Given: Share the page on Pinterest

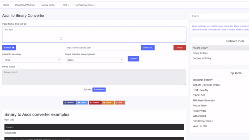Looking at the screenshot, I should pos(95,102).
